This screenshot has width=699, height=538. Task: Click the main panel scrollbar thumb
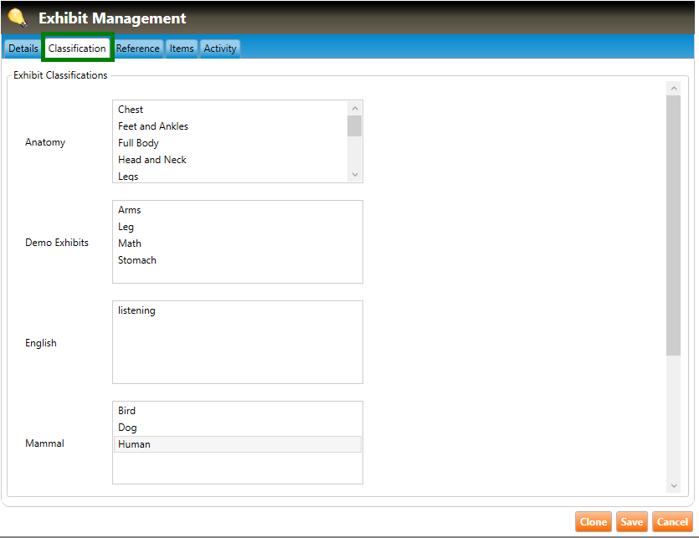pyautogui.click(x=673, y=224)
